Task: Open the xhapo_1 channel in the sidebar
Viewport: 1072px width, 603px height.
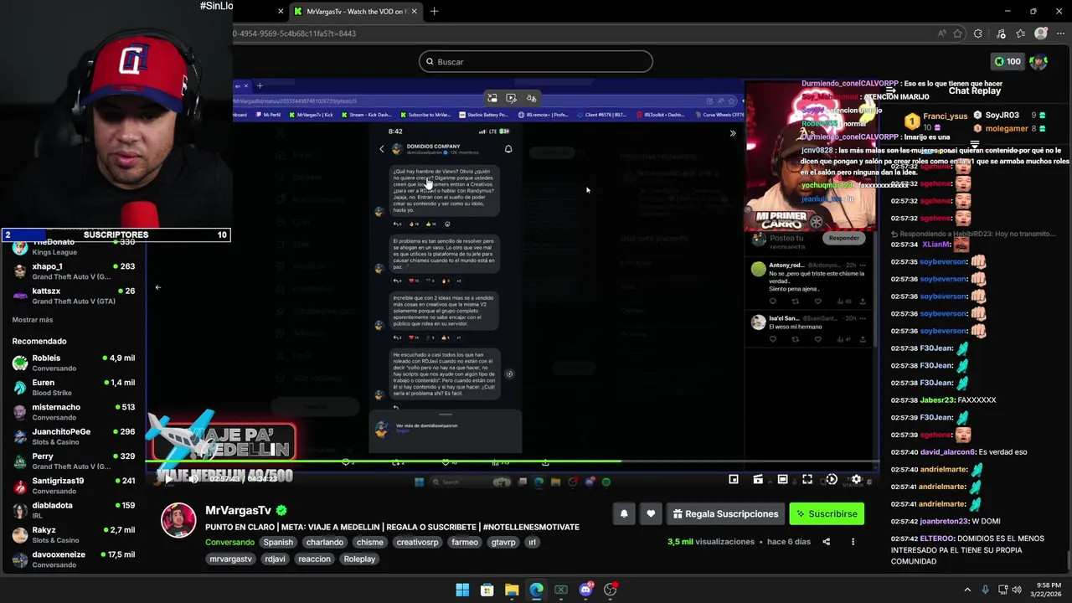Action: pyautogui.click(x=74, y=271)
